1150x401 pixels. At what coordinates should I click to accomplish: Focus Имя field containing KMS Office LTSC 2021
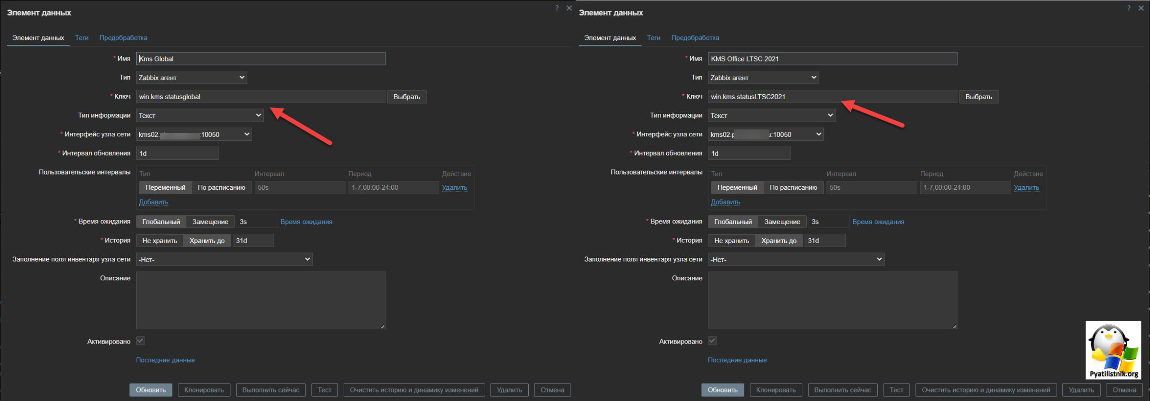pos(832,59)
